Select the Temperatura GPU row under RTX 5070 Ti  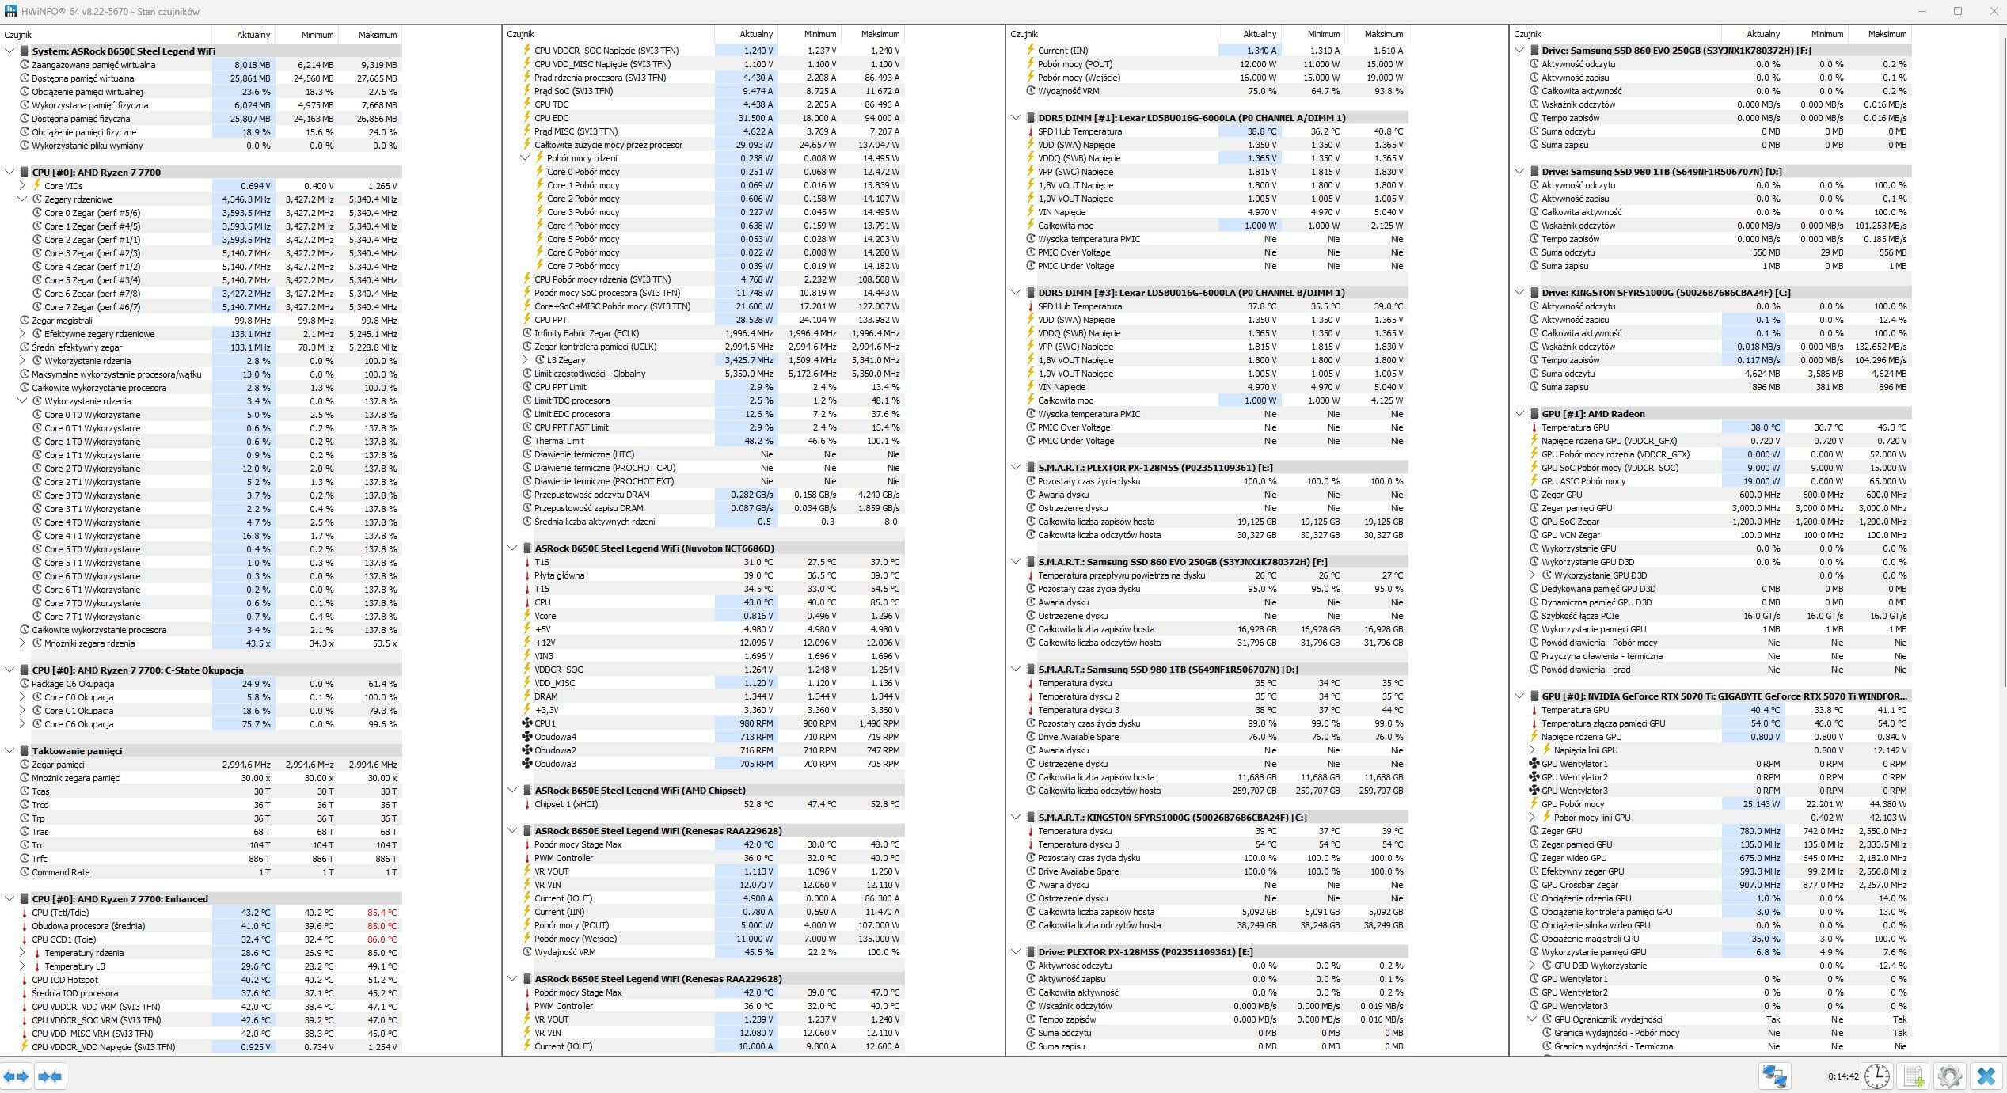1711,710
